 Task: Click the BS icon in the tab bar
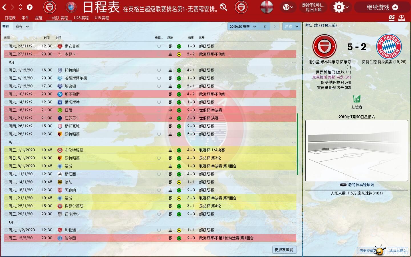(392, 18)
